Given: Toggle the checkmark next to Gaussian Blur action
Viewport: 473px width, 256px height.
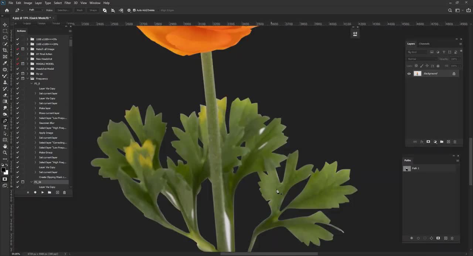Looking at the screenshot, I should pyautogui.click(x=17, y=123).
